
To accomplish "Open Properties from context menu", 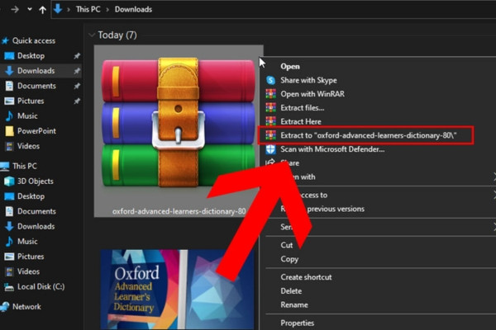I will pos(297,323).
